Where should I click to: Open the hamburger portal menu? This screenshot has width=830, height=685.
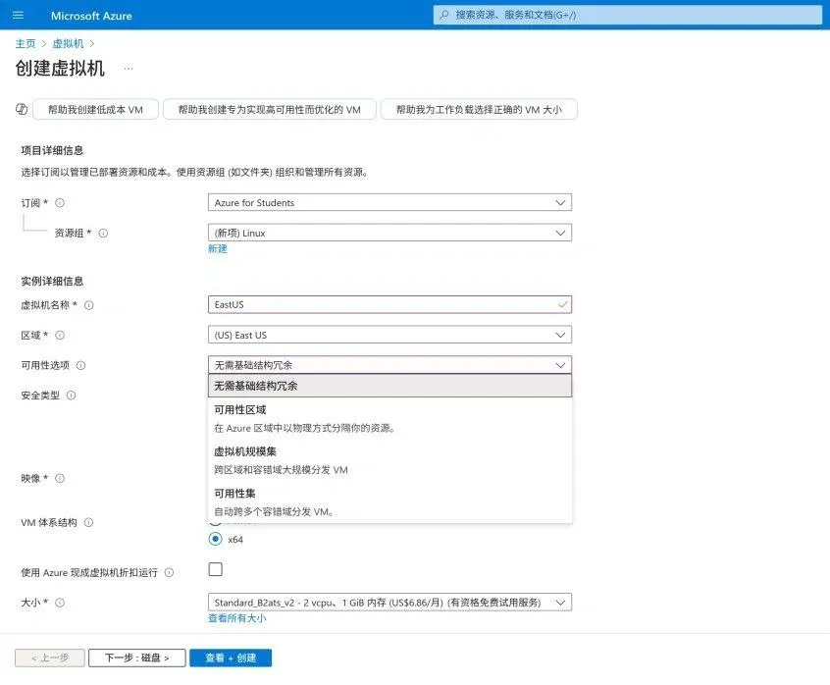pyautogui.click(x=18, y=15)
